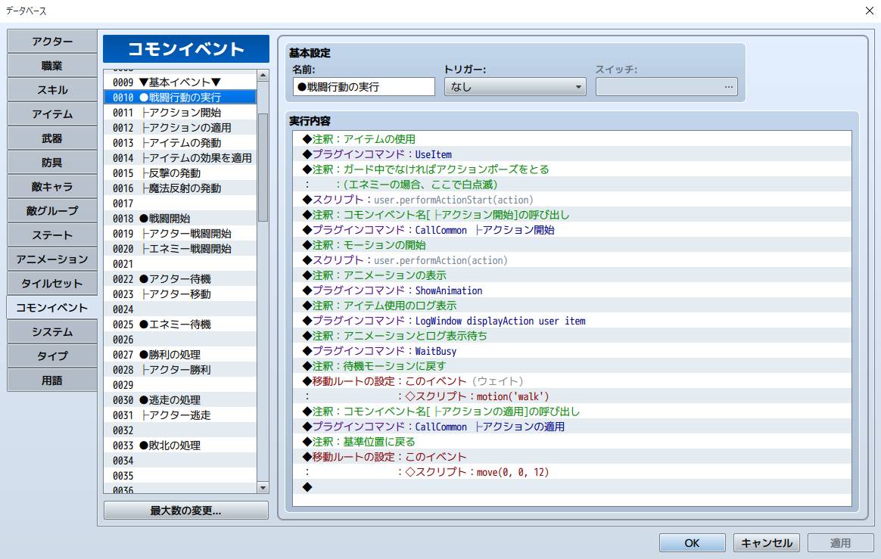Viewport: 881px width, 559px height.
Task: Confirm with the OK button
Action: tap(693, 542)
